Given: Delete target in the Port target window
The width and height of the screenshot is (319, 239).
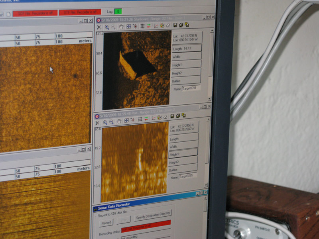Looking at the screenshot, I should 97,123.
